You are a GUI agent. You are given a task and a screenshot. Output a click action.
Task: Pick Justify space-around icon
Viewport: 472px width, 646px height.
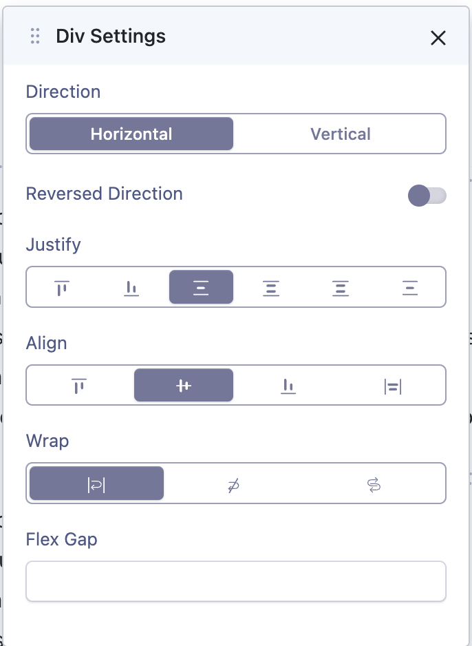pyautogui.click(x=341, y=287)
